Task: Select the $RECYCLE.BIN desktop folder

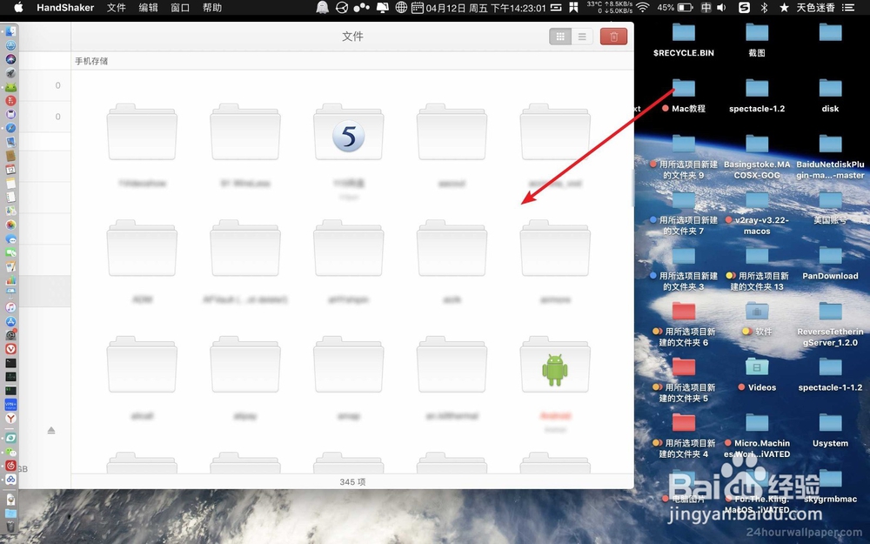Action: tap(684, 39)
